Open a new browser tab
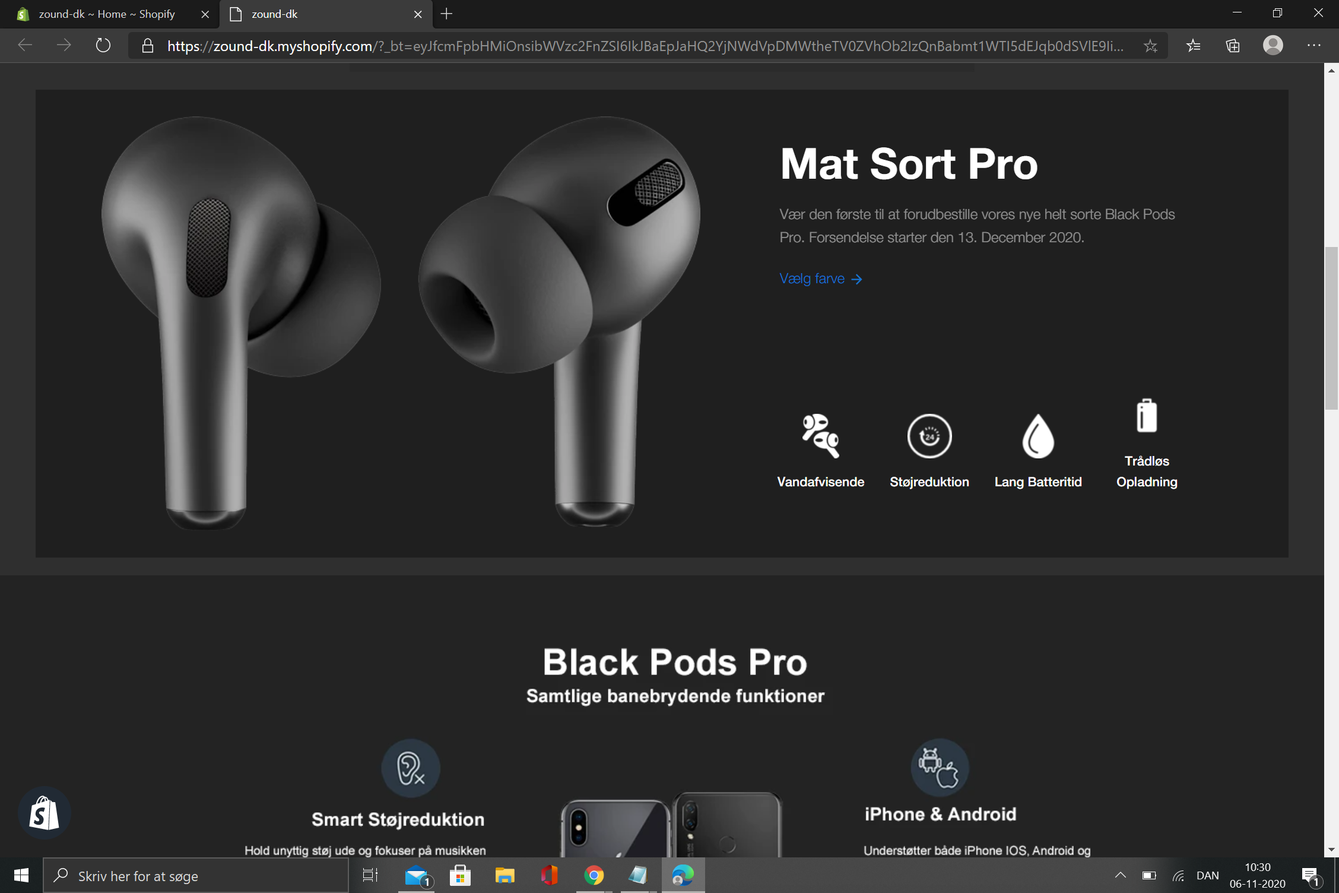 coord(446,14)
